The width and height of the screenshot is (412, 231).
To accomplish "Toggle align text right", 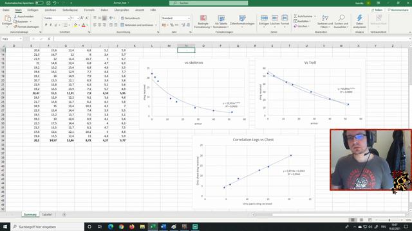I will point(104,25).
